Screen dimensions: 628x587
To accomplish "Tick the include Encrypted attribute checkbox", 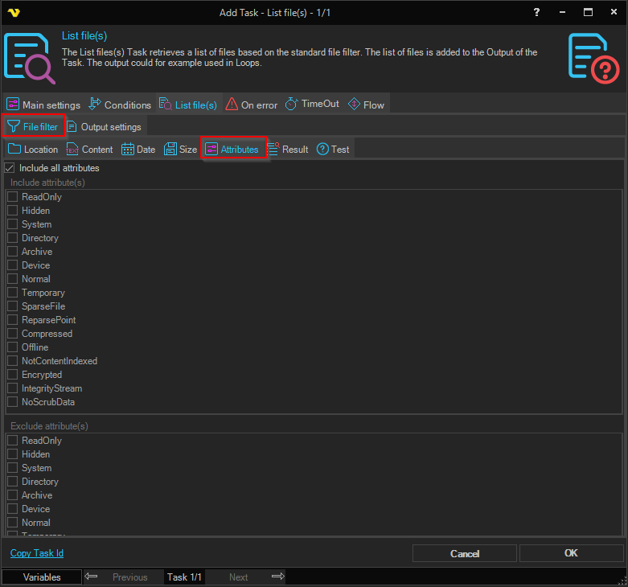I will tap(13, 375).
